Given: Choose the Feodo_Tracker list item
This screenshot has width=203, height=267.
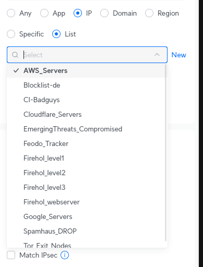Looking at the screenshot, I should 86,143.
